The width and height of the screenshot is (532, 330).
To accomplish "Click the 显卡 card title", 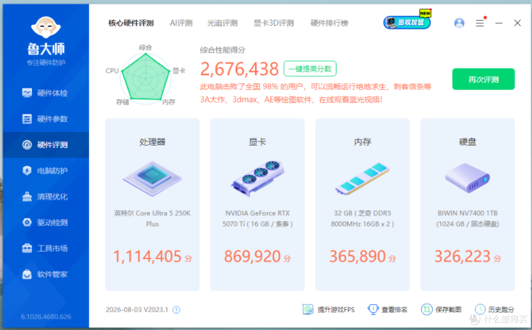I will pyautogui.click(x=258, y=142).
